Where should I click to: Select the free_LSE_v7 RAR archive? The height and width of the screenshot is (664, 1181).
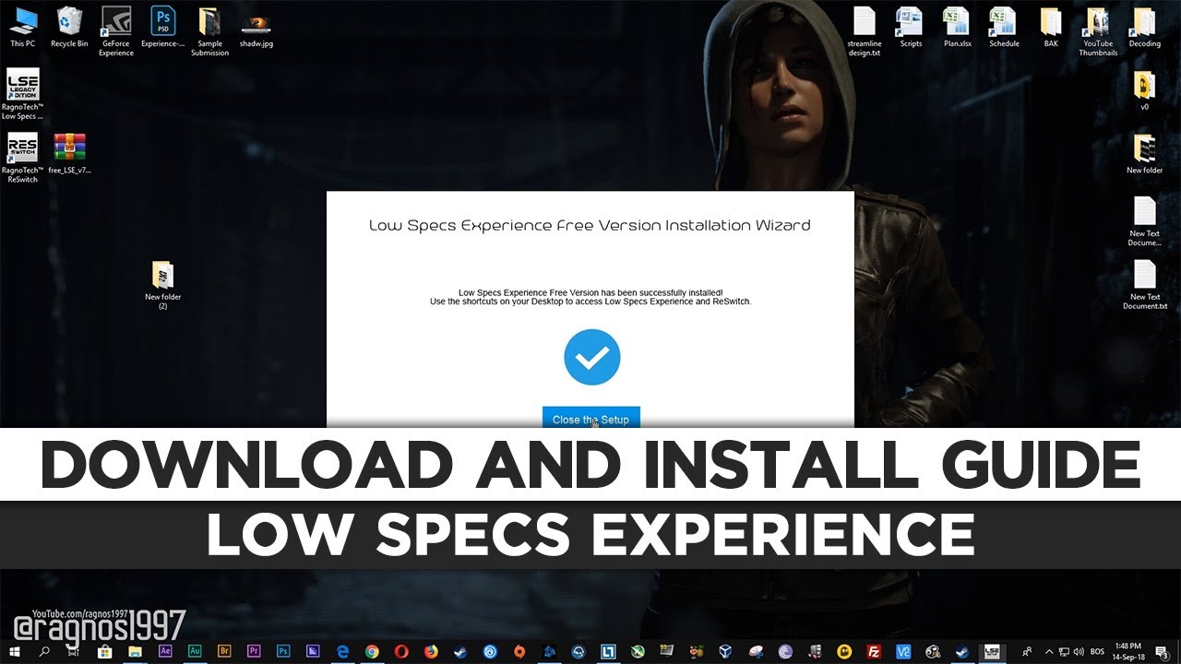70,152
